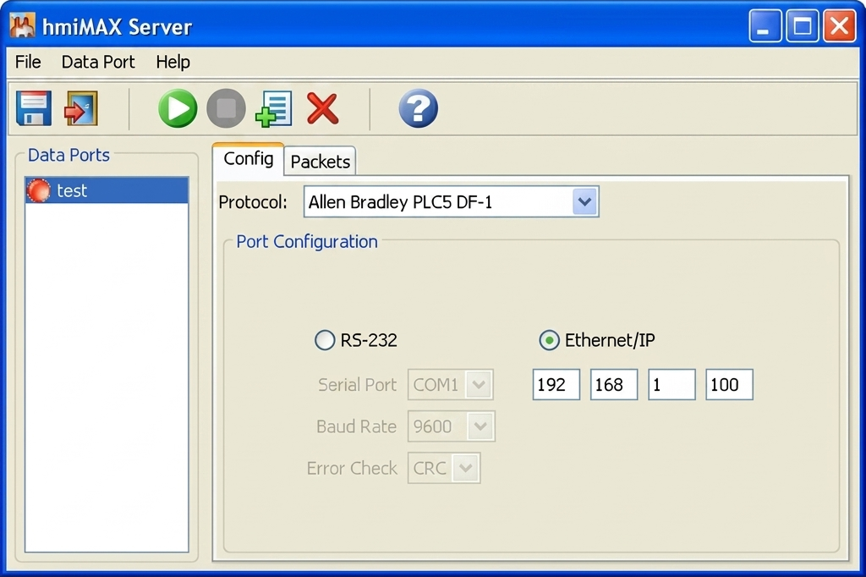Click the Error Check label

(x=352, y=468)
